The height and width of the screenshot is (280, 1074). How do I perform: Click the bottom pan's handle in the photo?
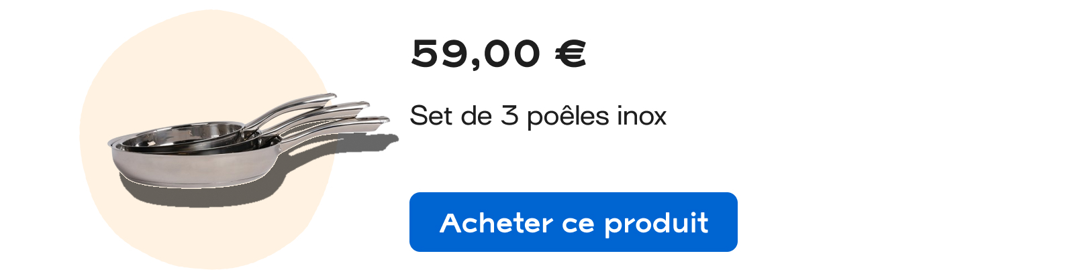(x=336, y=129)
